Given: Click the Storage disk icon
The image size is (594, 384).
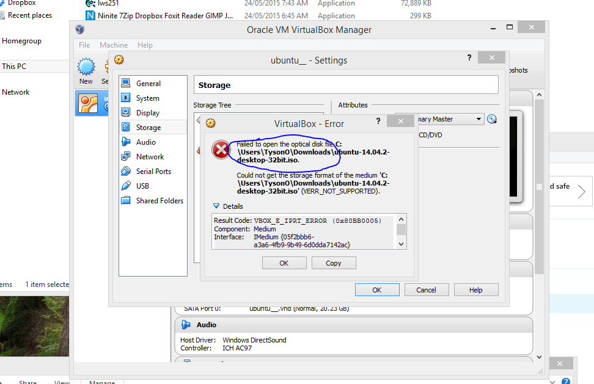Looking at the screenshot, I should pos(126,127).
